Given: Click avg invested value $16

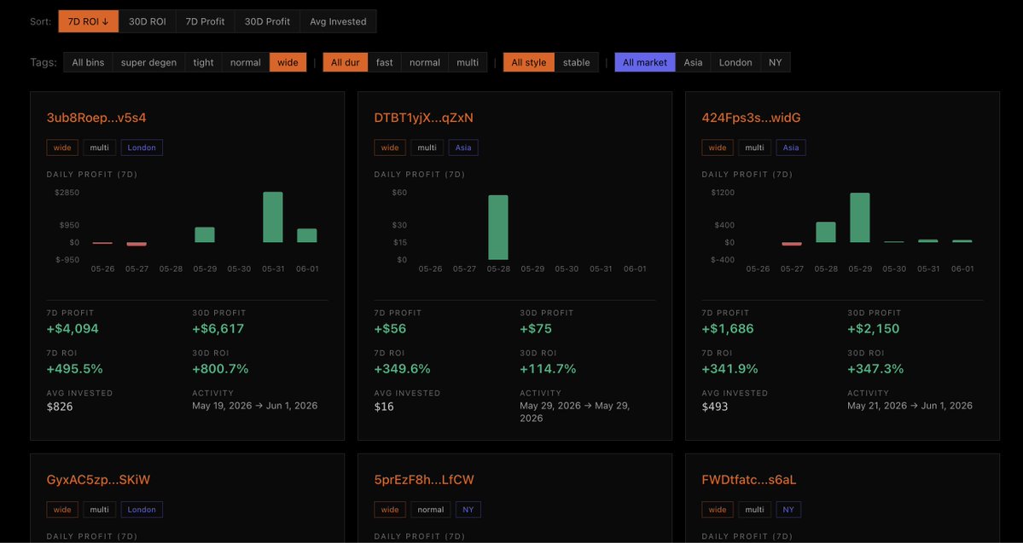Looking at the screenshot, I should pos(384,407).
